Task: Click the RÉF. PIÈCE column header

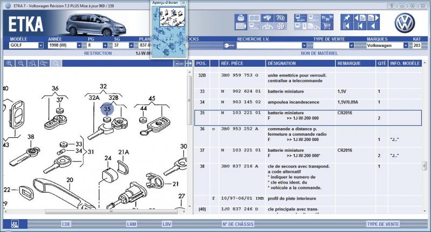Action: click(242, 64)
